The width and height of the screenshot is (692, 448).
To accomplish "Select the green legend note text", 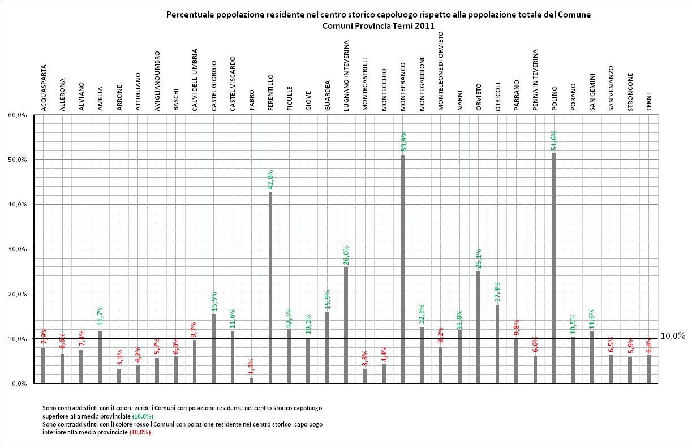I will (186, 412).
